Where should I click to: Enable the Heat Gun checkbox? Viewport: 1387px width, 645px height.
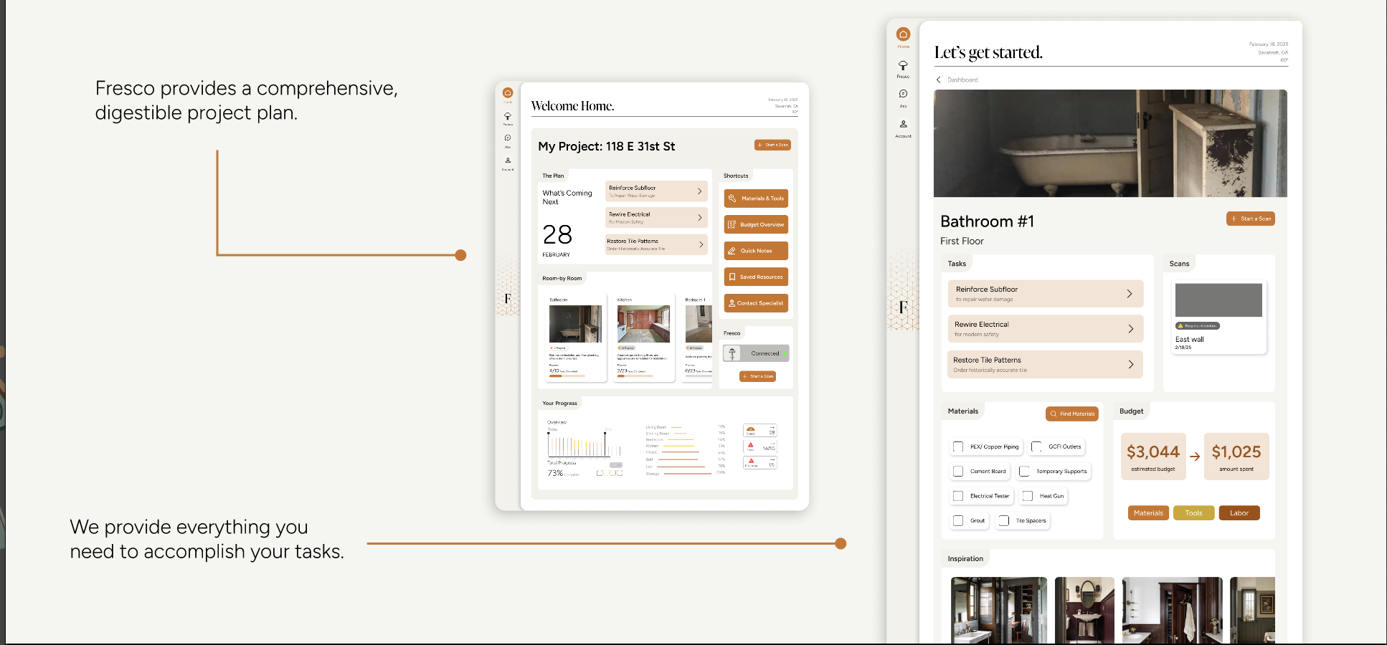pyautogui.click(x=1028, y=496)
